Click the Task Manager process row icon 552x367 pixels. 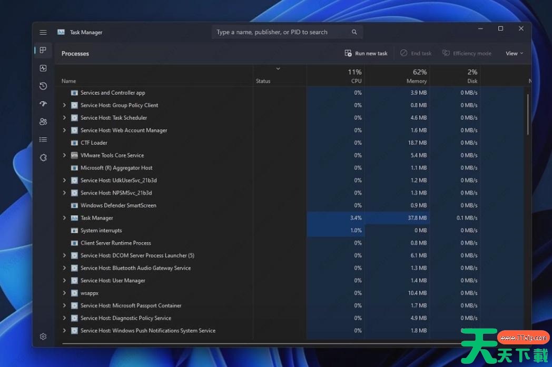click(74, 218)
